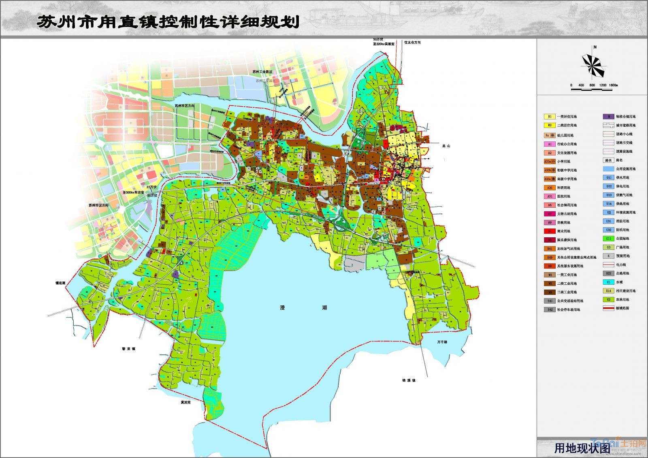Click the 苏州工业园区 map label

tap(262, 72)
